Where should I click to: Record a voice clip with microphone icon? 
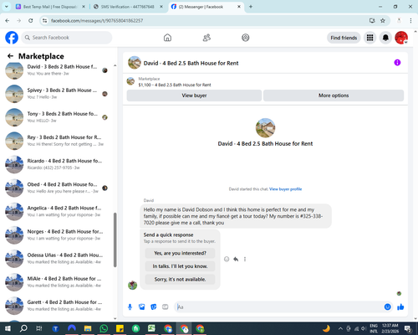[x=130, y=307]
